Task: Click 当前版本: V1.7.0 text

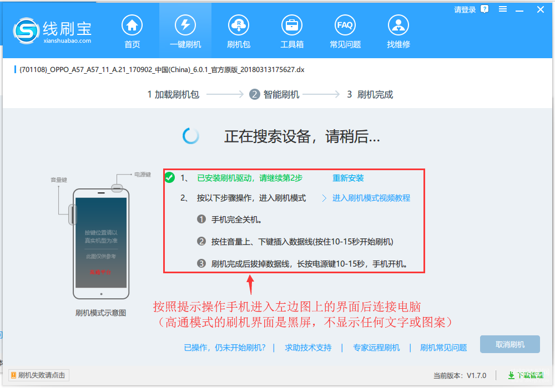Action: 460,375
